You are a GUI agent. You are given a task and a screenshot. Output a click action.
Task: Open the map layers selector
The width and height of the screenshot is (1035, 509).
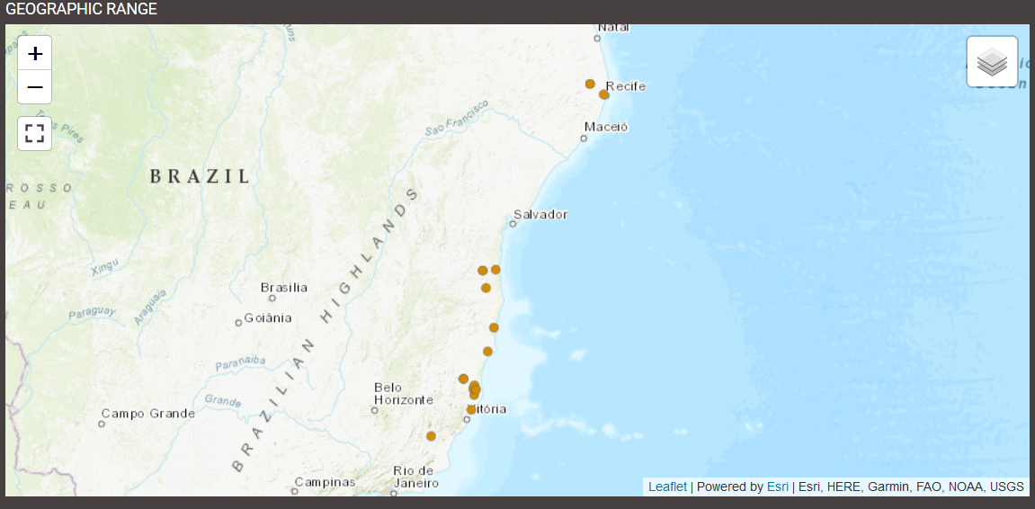992,62
